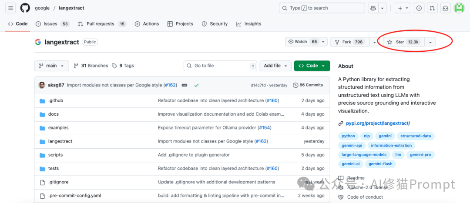
Task: Open the issues icon in top header
Action: tap(419, 8)
